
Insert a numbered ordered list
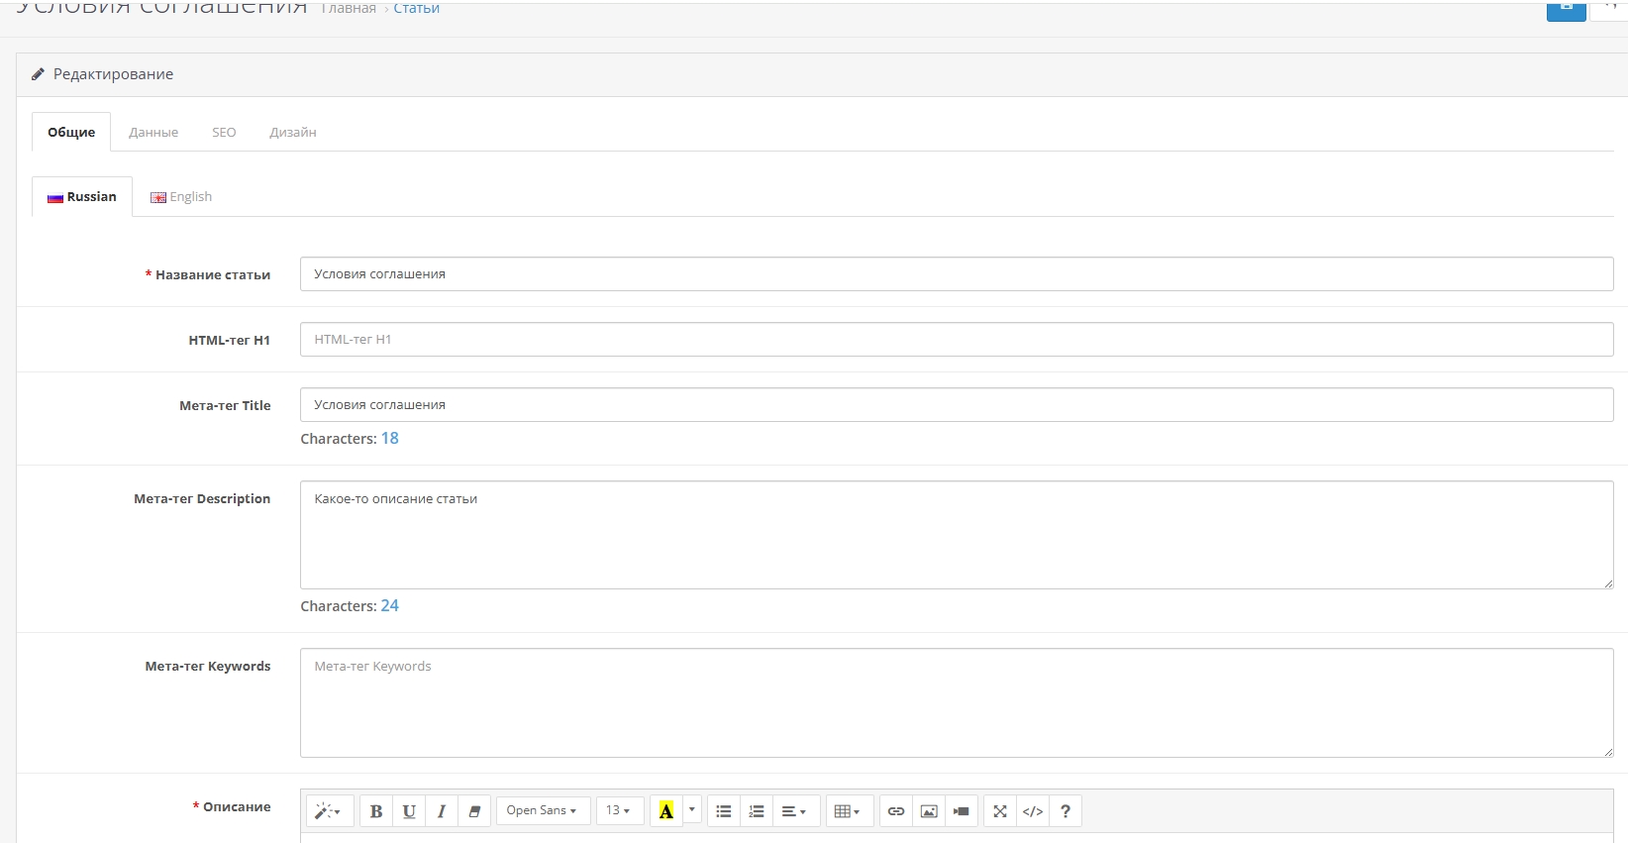tap(757, 811)
